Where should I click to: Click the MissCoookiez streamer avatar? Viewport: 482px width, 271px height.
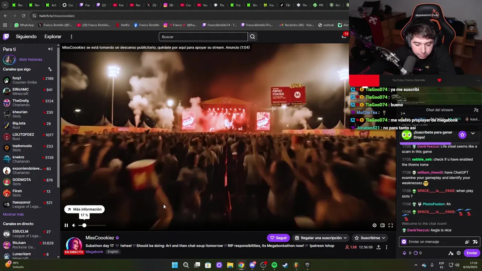click(74, 245)
